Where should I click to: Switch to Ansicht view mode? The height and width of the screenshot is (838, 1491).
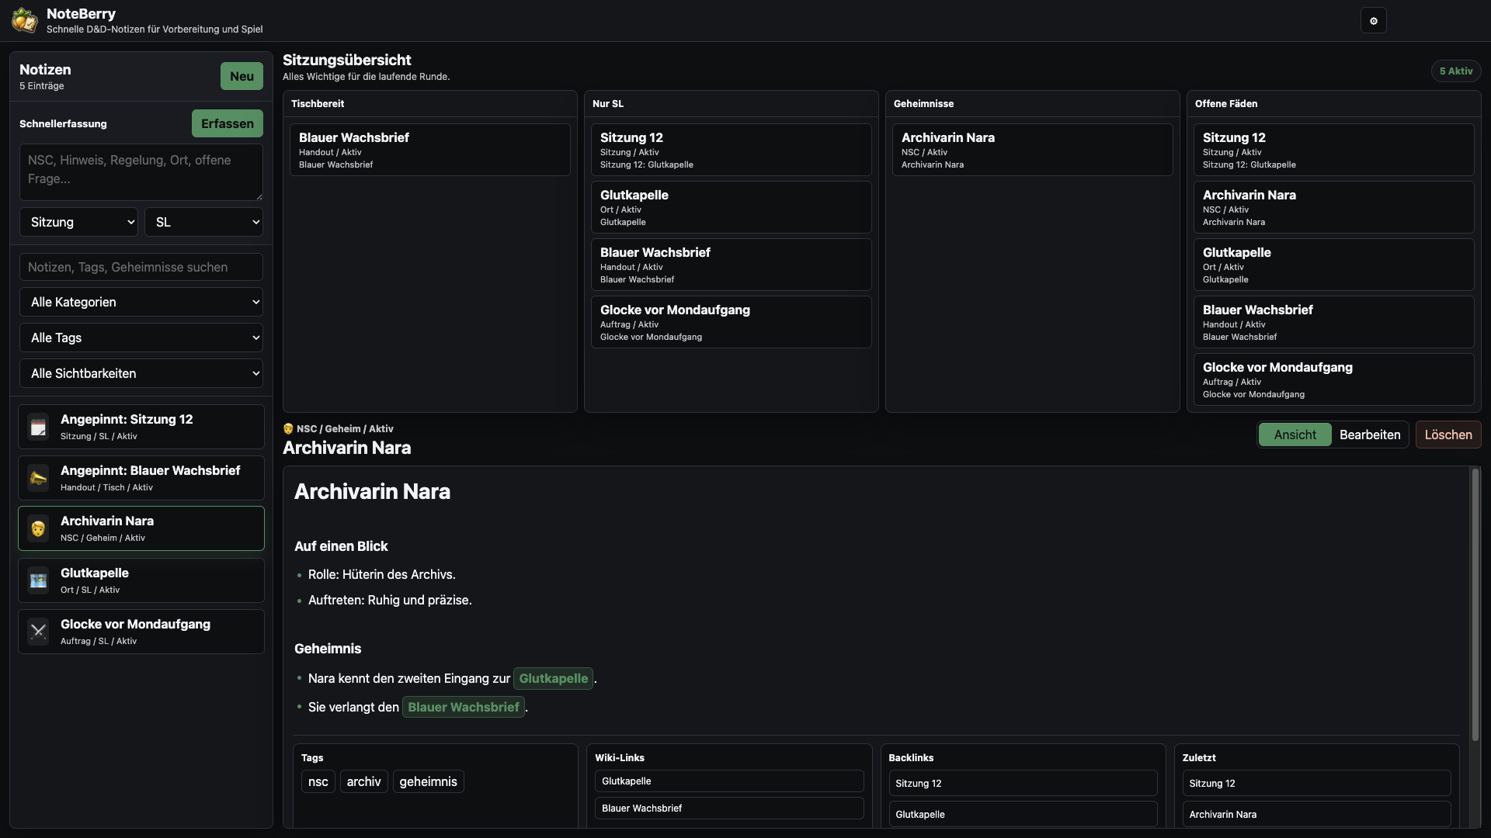(1295, 435)
